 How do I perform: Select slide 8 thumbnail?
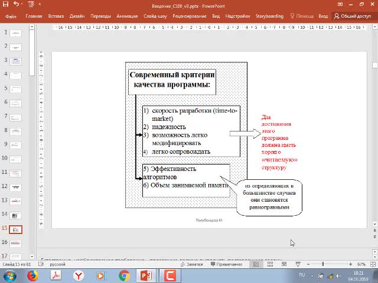pos(16,131)
